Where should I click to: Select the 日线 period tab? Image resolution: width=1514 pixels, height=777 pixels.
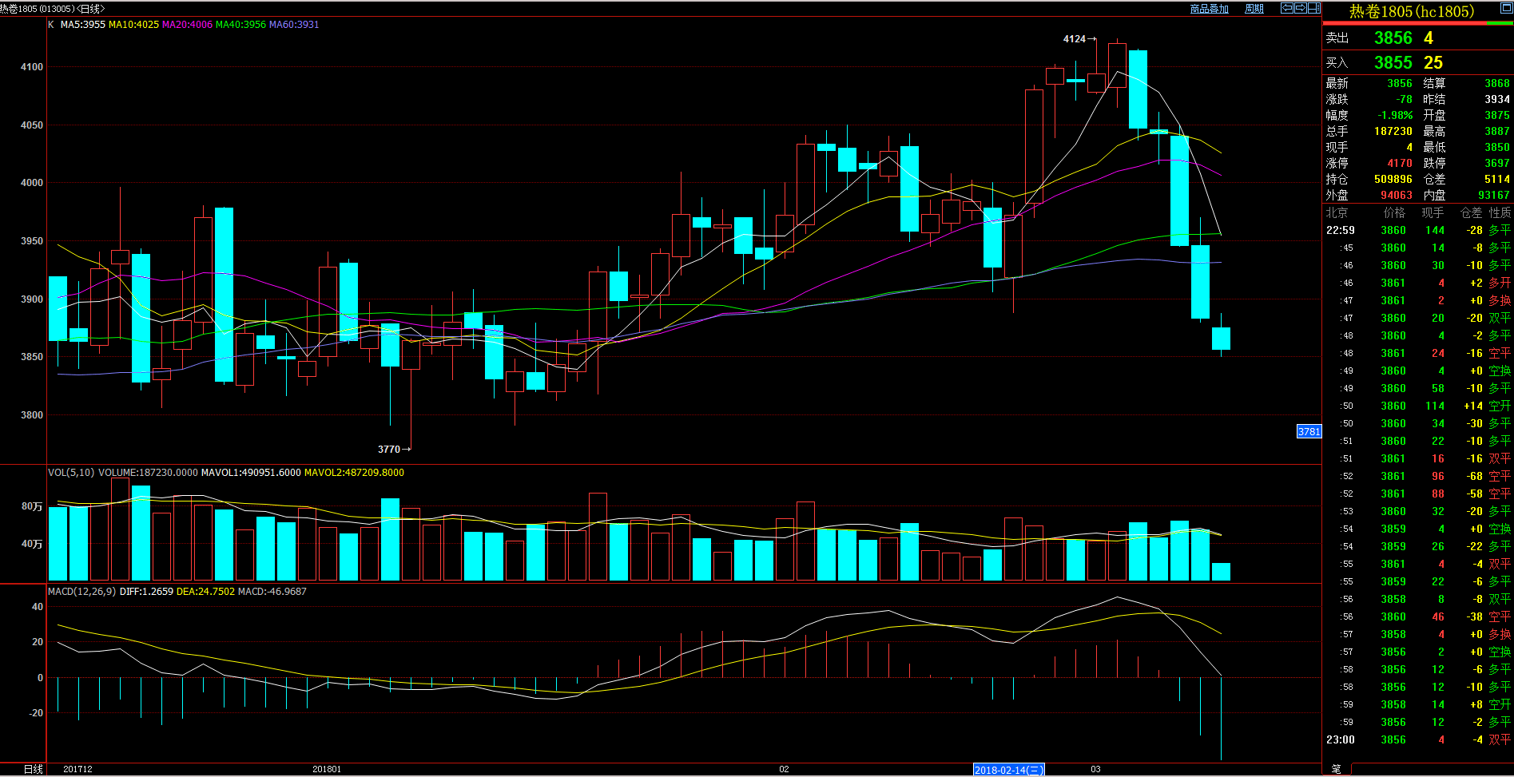pyautogui.click(x=34, y=769)
